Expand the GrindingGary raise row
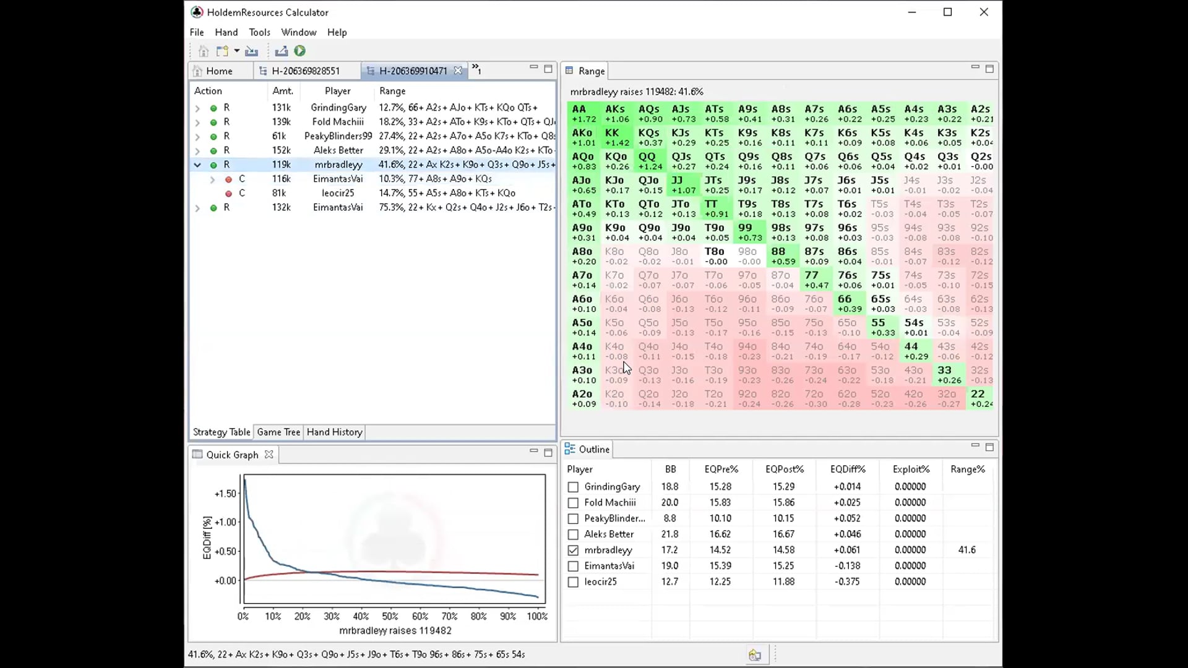This screenshot has width=1188, height=668. point(197,108)
